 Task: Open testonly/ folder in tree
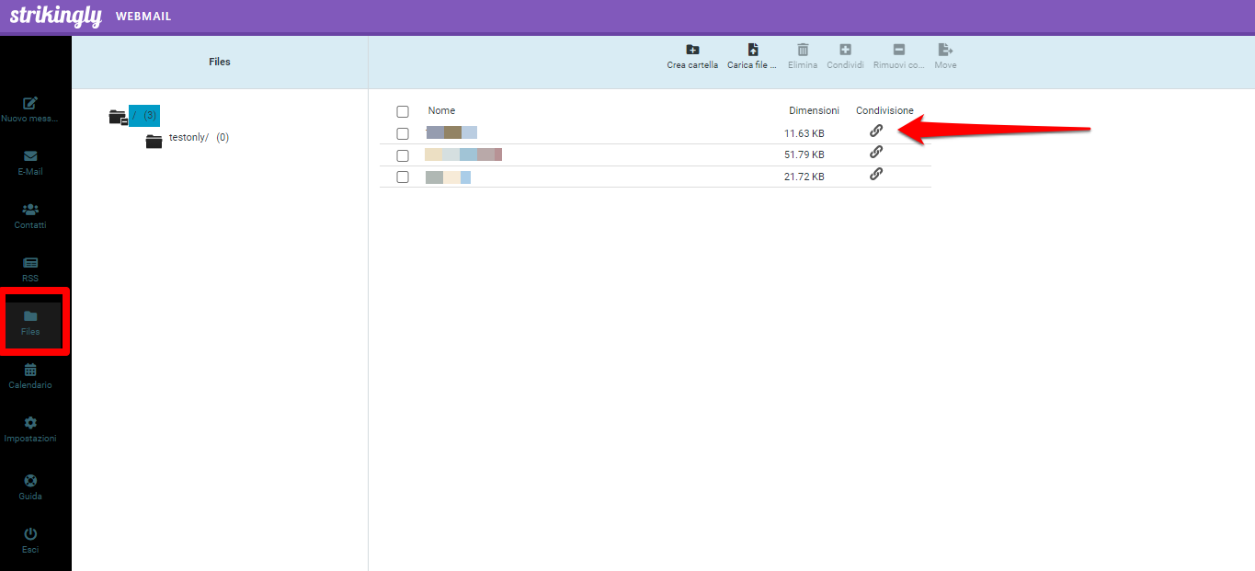click(x=199, y=137)
